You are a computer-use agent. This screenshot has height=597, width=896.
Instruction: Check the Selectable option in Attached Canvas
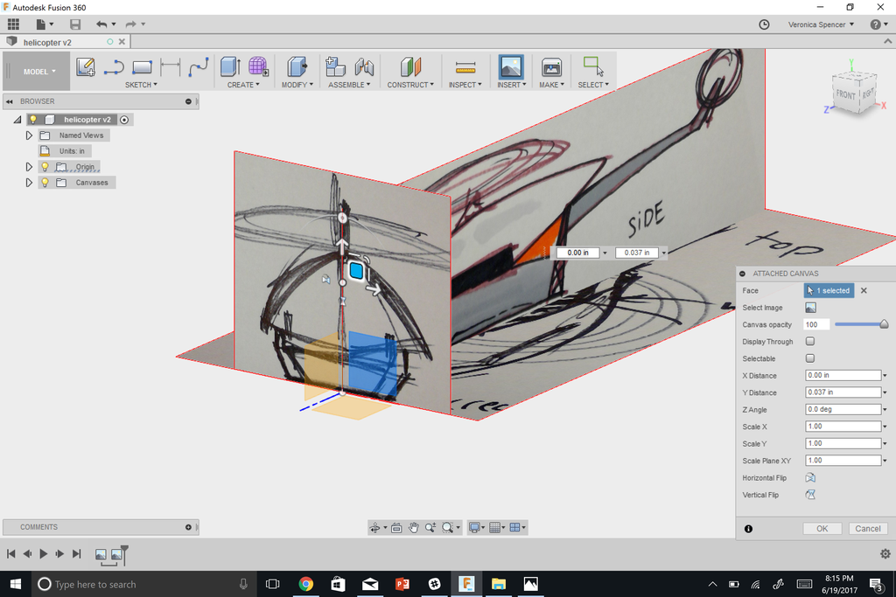point(809,358)
